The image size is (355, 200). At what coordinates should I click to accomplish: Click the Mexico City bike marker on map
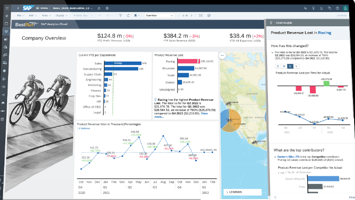pos(255,142)
